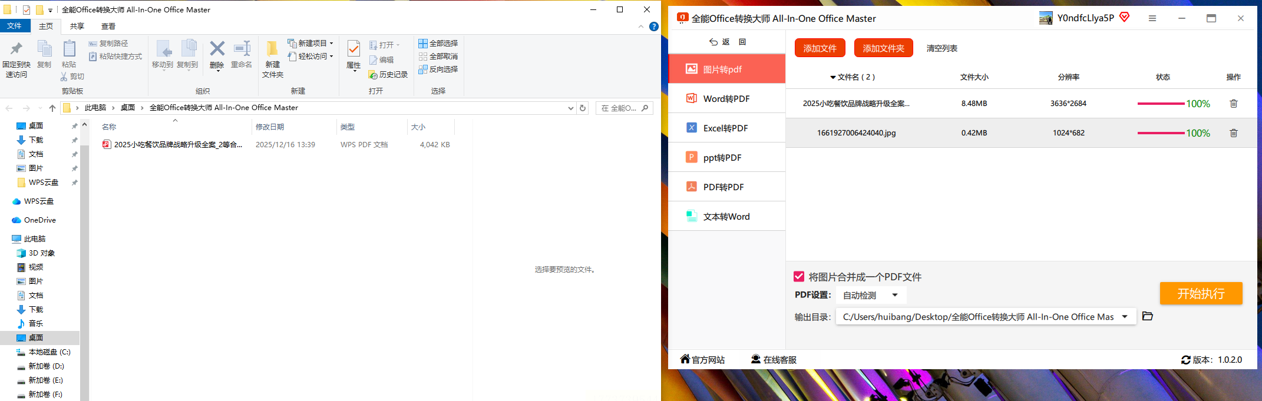Open 在线客服 link

point(774,359)
